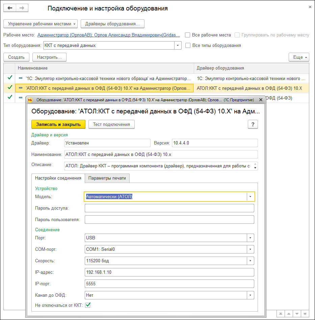Viewport: 315px width, 320px height.
Task: Click the Тест подключения button
Action: [111, 124]
